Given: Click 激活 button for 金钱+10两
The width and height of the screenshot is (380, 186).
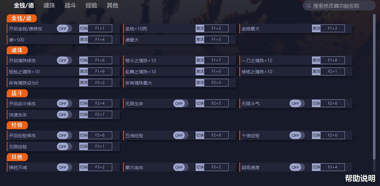Looking at the screenshot, I should point(200,29).
